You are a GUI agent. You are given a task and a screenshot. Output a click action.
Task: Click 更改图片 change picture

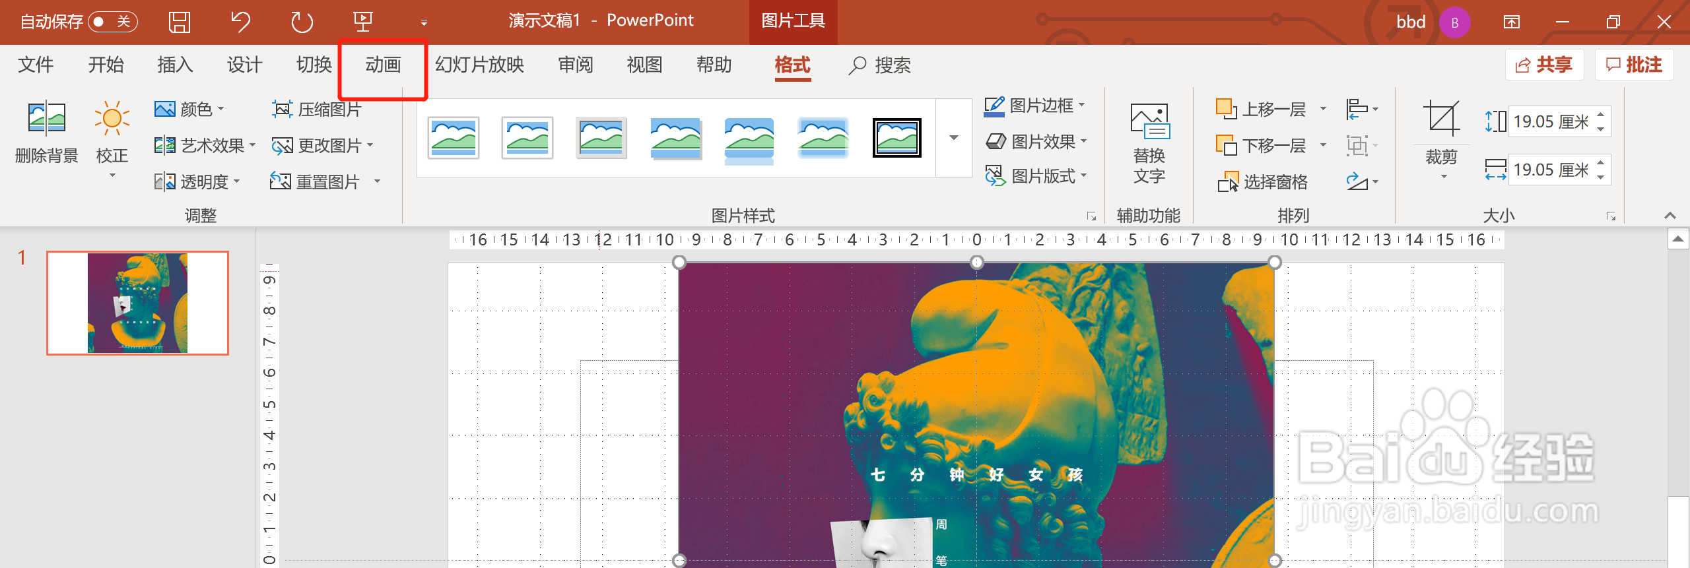(x=322, y=145)
